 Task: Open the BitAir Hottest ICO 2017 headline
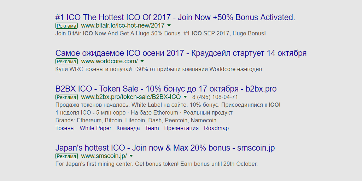(x=175, y=17)
